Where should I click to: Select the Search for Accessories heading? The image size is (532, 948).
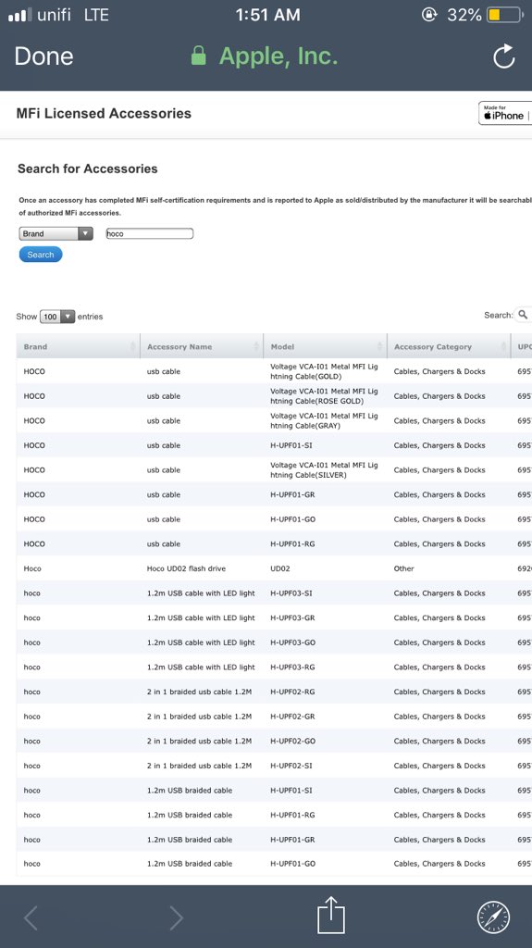pyautogui.click(x=88, y=168)
